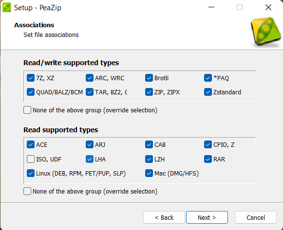Image resolution: width=283 pixels, height=230 pixels.
Task: Go back with the < Back button
Action: coord(164,217)
